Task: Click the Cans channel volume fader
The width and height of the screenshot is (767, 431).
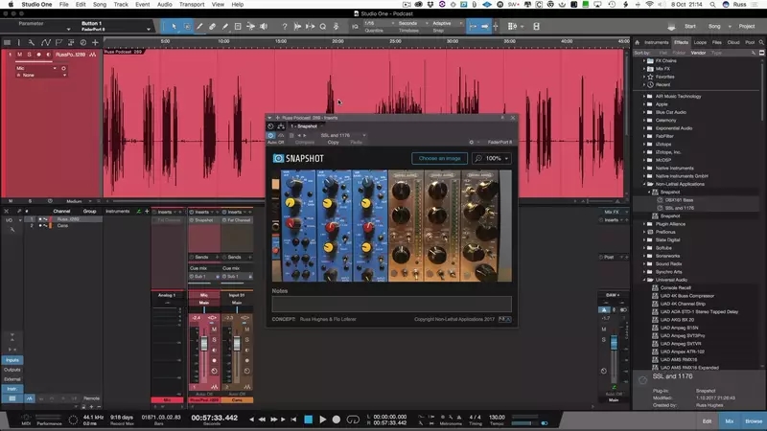Action: (x=237, y=344)
